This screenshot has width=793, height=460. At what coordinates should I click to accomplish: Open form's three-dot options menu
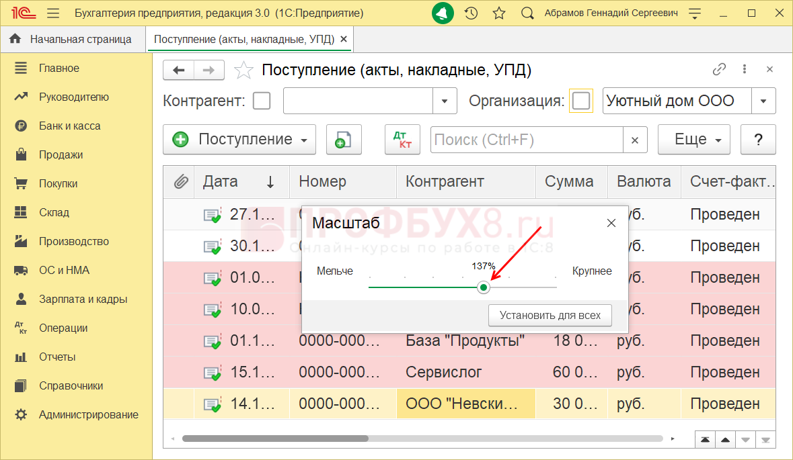point(745,69)
